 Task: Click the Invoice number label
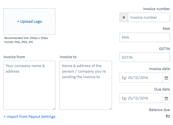[x=156, y=9]
